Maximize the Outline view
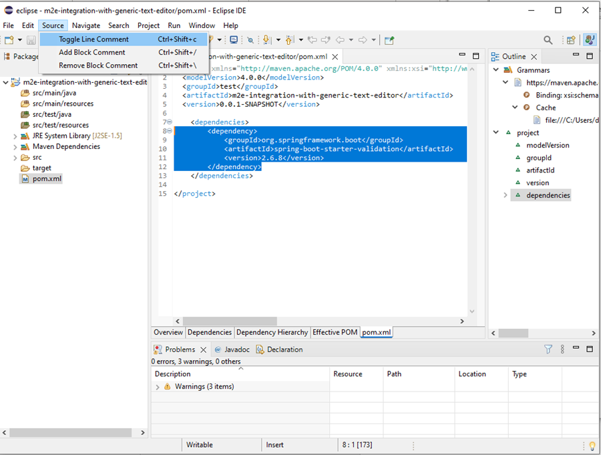This screenshot has width=601, height=455. 590,56
